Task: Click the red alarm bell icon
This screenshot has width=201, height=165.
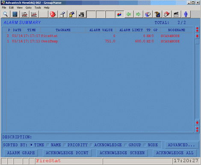Action: click(53, 14)
